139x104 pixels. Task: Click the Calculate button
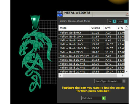tap(94, 98)
